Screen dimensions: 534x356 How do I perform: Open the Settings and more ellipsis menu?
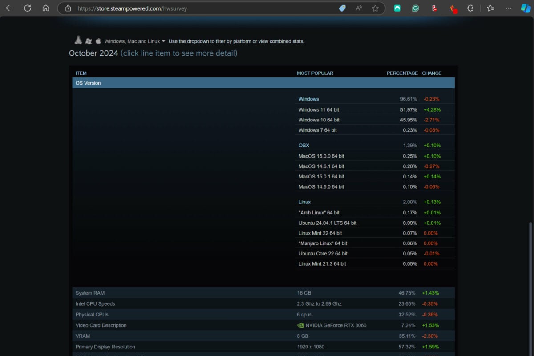pyautogui.click(x=509, y=8)
